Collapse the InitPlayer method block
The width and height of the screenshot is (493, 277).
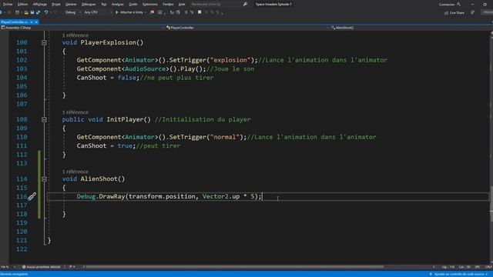click(x=44, y=120)
